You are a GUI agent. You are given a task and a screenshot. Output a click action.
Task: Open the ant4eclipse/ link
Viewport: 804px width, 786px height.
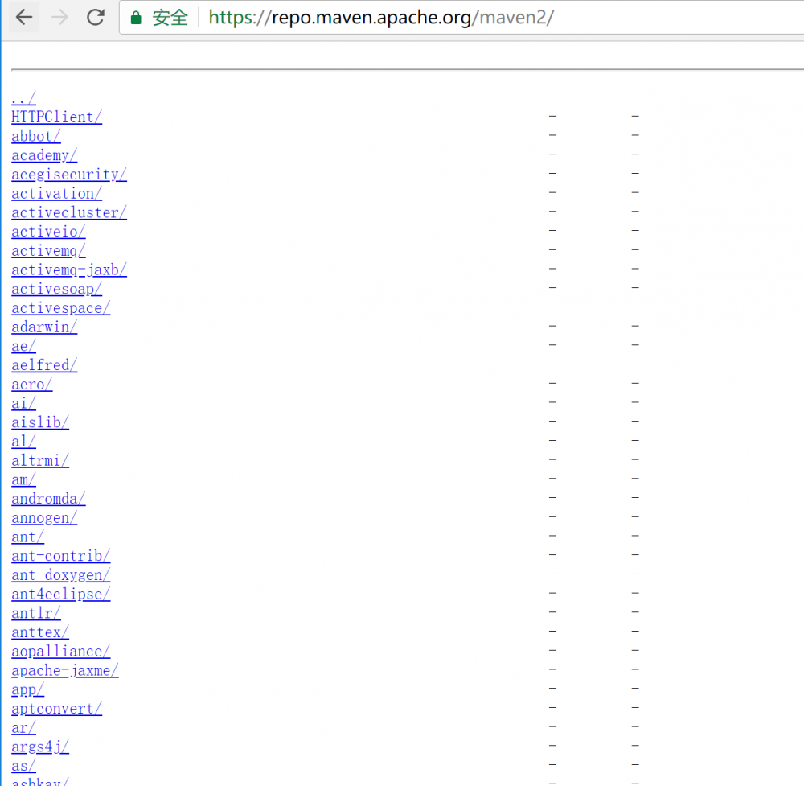tap(60, 594)
